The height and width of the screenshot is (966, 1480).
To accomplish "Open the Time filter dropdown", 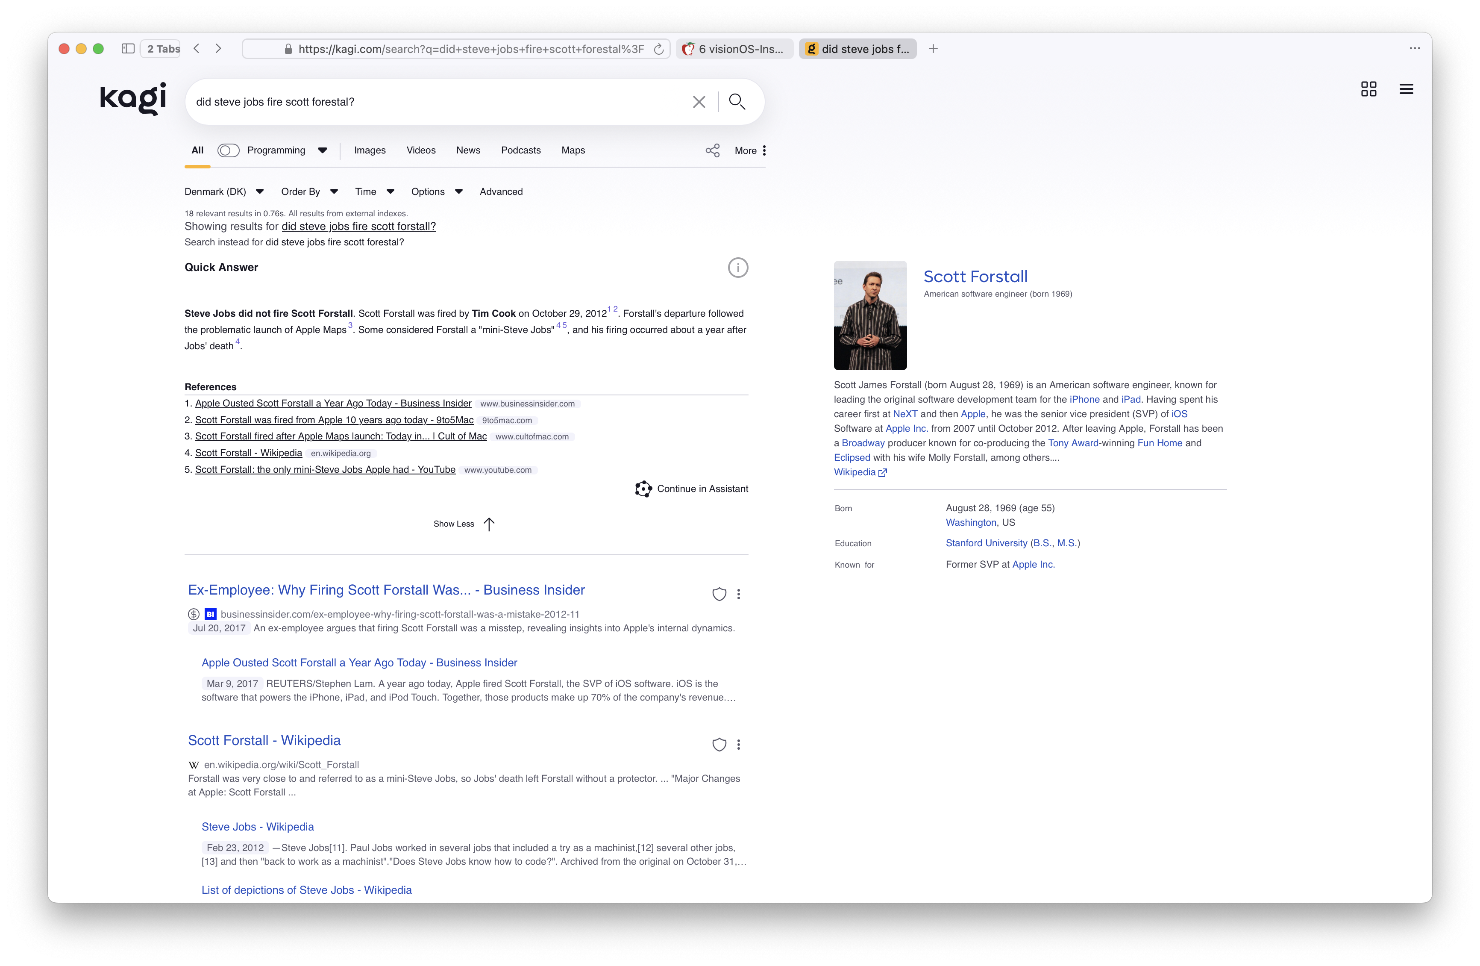I will coord(374,191).
